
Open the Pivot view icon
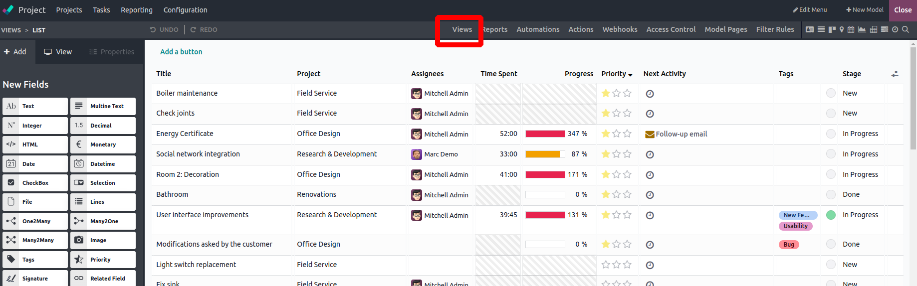click(874, 29)
